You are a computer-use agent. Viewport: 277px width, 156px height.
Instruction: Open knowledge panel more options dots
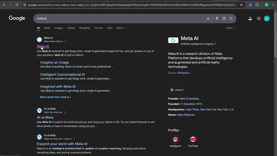[216, 44]
